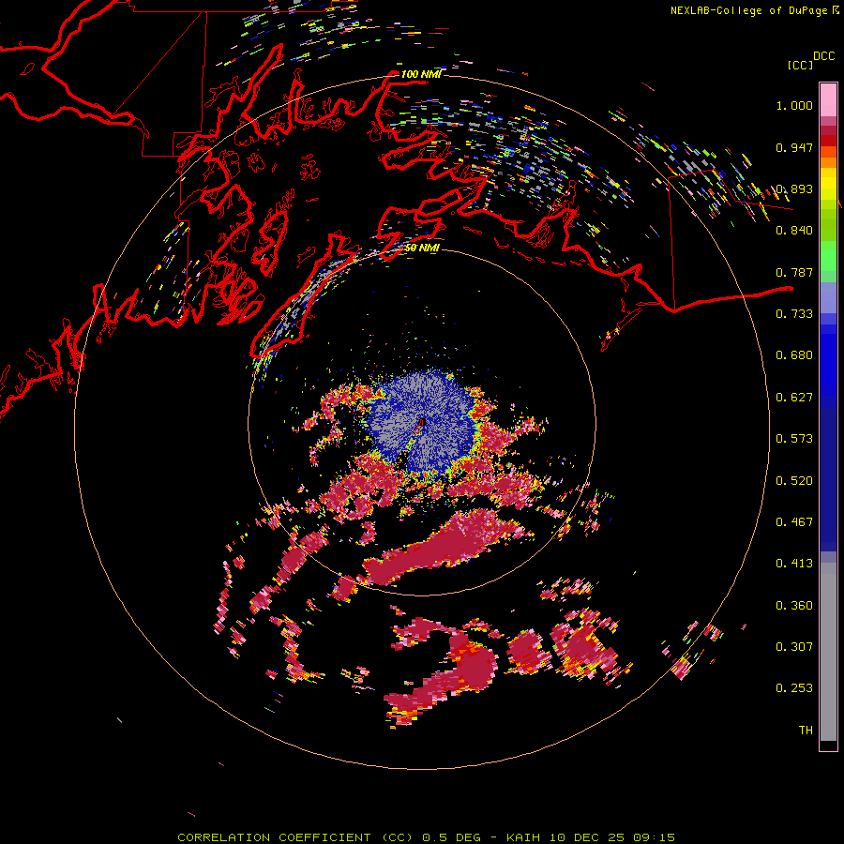Click the 0.360 scale value
844x844 pixels.
(794, 606)
